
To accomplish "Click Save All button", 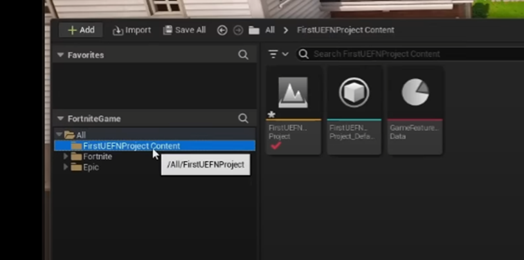I will 185,30.
